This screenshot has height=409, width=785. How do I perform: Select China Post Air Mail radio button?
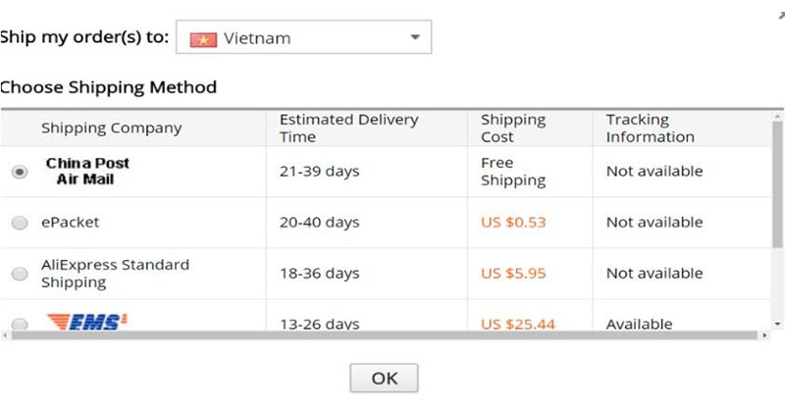(x=20, y=173)
